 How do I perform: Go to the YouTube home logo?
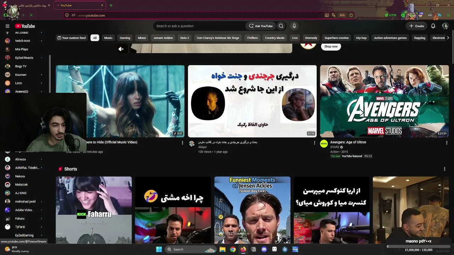click(x=25, y=26)
